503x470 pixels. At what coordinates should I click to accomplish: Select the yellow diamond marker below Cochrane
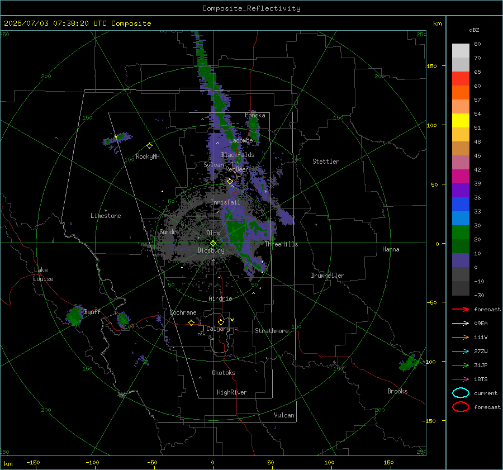click(191, 323)
